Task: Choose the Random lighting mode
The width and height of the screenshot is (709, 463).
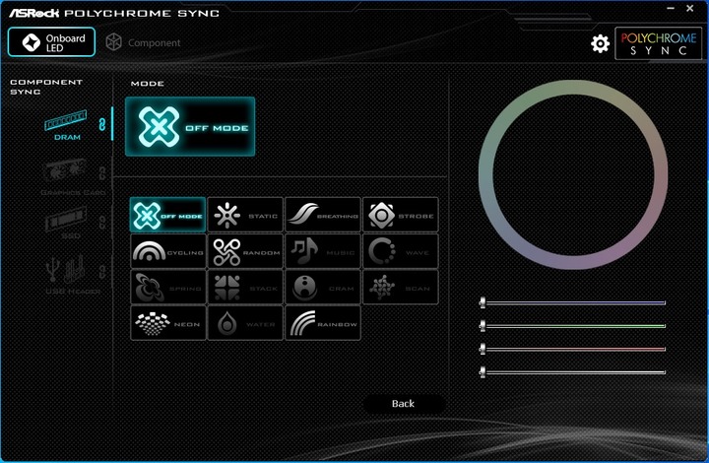Action: [x=245, y=251]
